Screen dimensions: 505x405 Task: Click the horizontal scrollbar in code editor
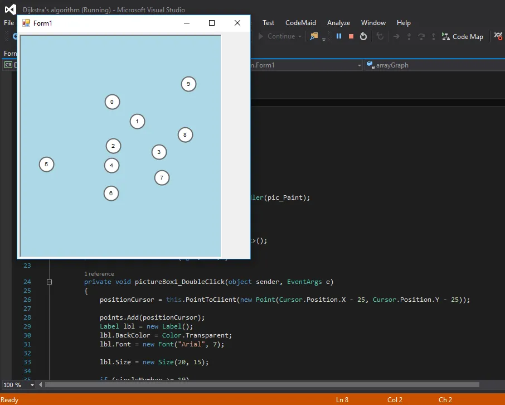[x=262, y=385]
